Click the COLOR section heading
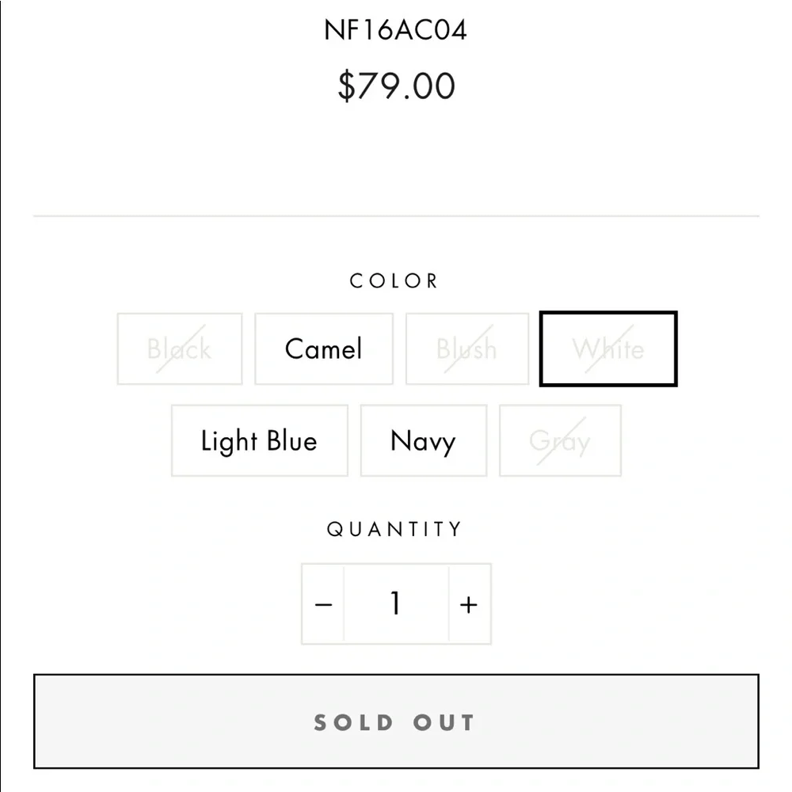Screen dimensions: 792x792 (x=394, y=281)
